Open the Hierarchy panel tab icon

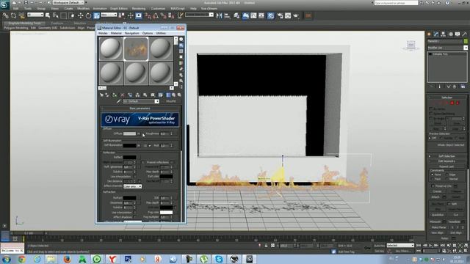(444, 34)
